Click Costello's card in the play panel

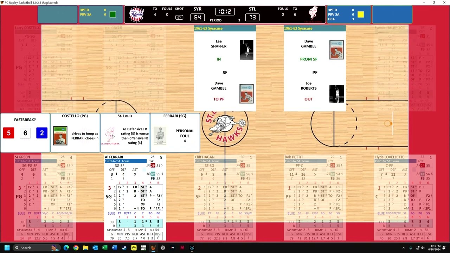(x=60, y=136)
